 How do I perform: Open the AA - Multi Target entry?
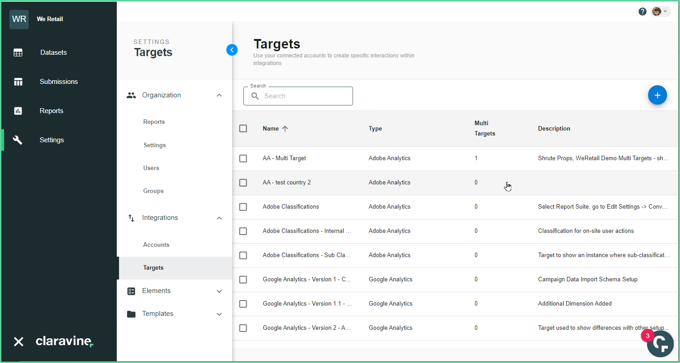284,158
